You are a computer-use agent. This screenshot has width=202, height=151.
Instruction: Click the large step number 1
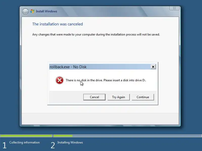[x=4, y=145]
